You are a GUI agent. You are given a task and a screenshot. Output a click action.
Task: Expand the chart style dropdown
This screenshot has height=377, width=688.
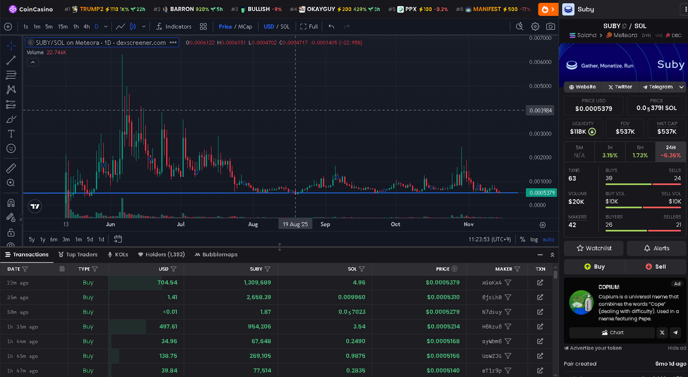click(143, 26)
